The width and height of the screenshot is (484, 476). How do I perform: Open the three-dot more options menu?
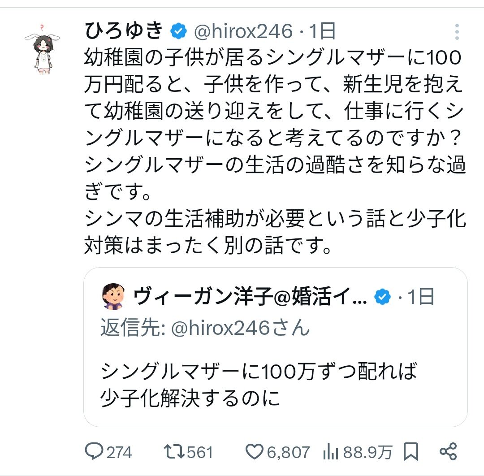(457, 32)
